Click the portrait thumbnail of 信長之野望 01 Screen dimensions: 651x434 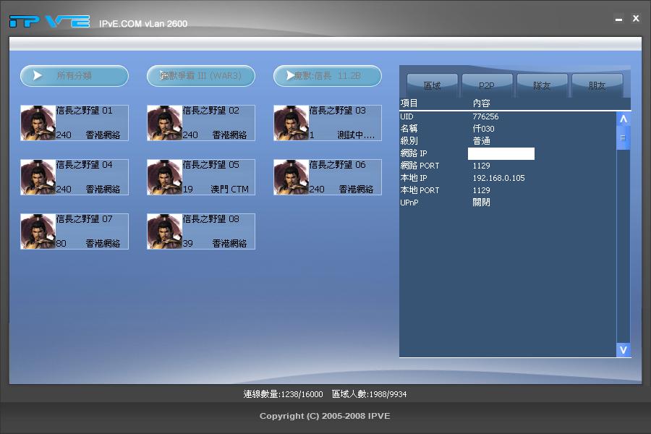click(38, 123)
